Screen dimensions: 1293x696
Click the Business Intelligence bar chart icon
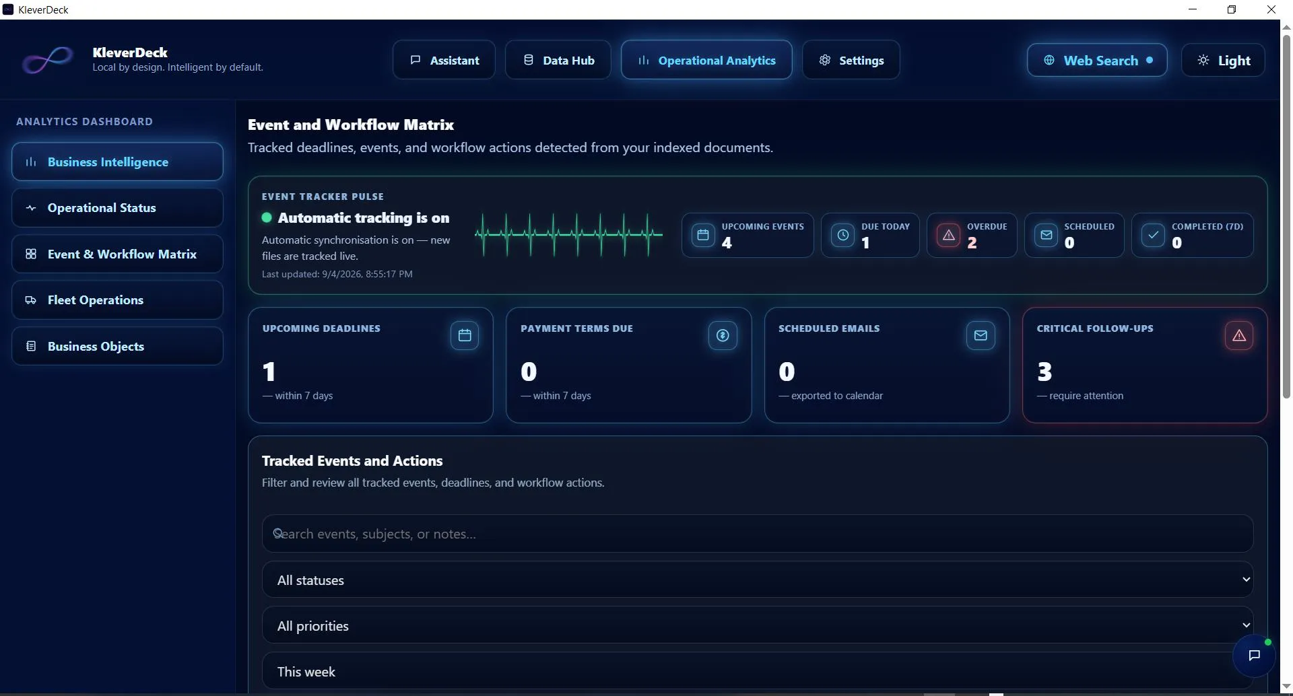(31, 162)
